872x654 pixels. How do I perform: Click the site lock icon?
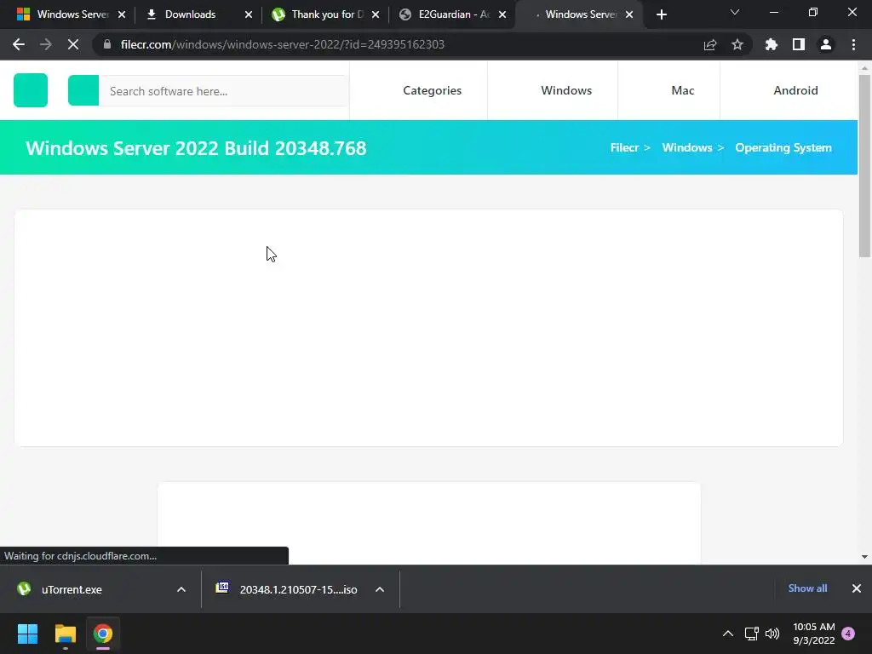coord(106,44)
